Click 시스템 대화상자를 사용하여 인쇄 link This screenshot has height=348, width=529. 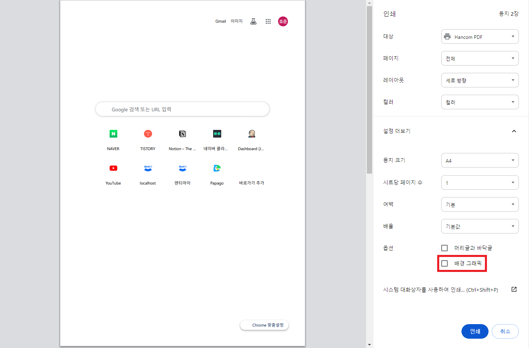440,290
